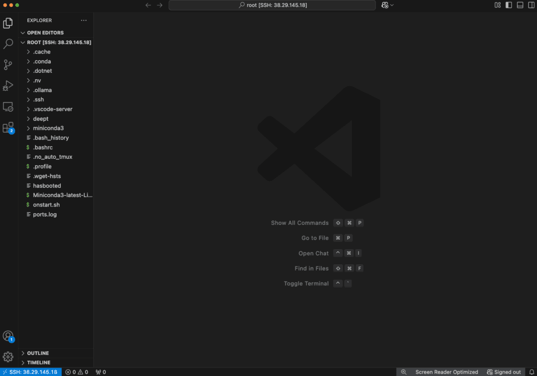537x376 pixels.
Task: Go back with the left arrow
Action: point(148,5)
